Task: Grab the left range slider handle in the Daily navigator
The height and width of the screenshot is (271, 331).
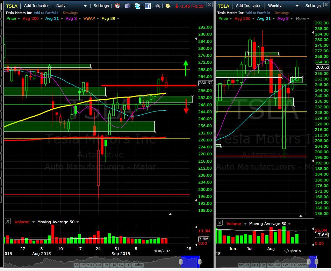Action: point(181,262)
